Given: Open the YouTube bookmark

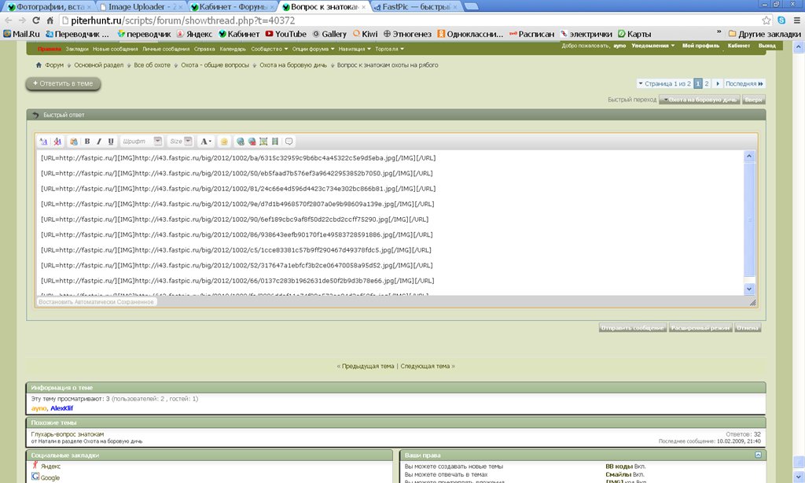Looking at the screenshot, I should coord(285,34).
